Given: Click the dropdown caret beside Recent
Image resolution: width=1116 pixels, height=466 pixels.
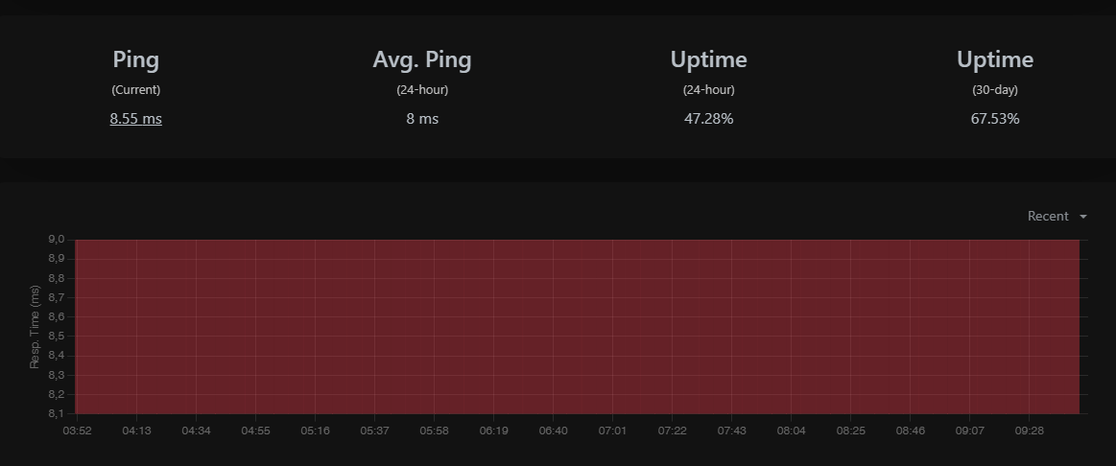Looking at the screenshot, I should (1083, 217).
